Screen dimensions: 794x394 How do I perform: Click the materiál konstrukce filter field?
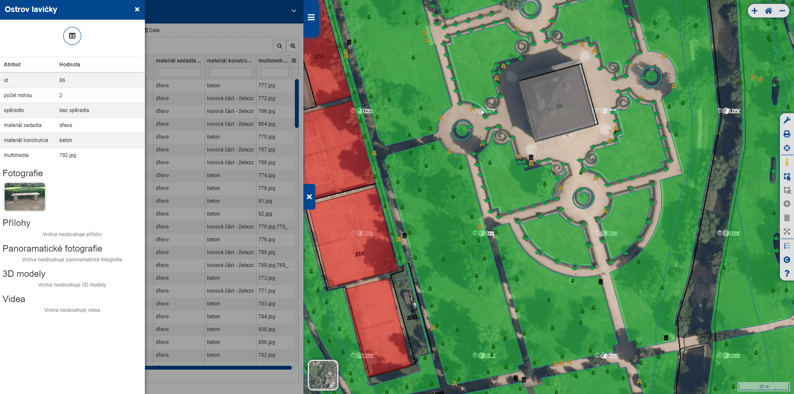(x=230, y=73)
